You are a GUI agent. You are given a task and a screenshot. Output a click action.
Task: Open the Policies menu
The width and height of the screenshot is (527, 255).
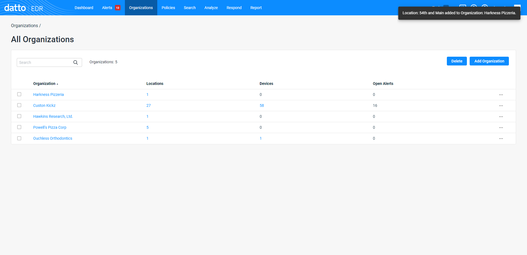click(x=168, y=8)
